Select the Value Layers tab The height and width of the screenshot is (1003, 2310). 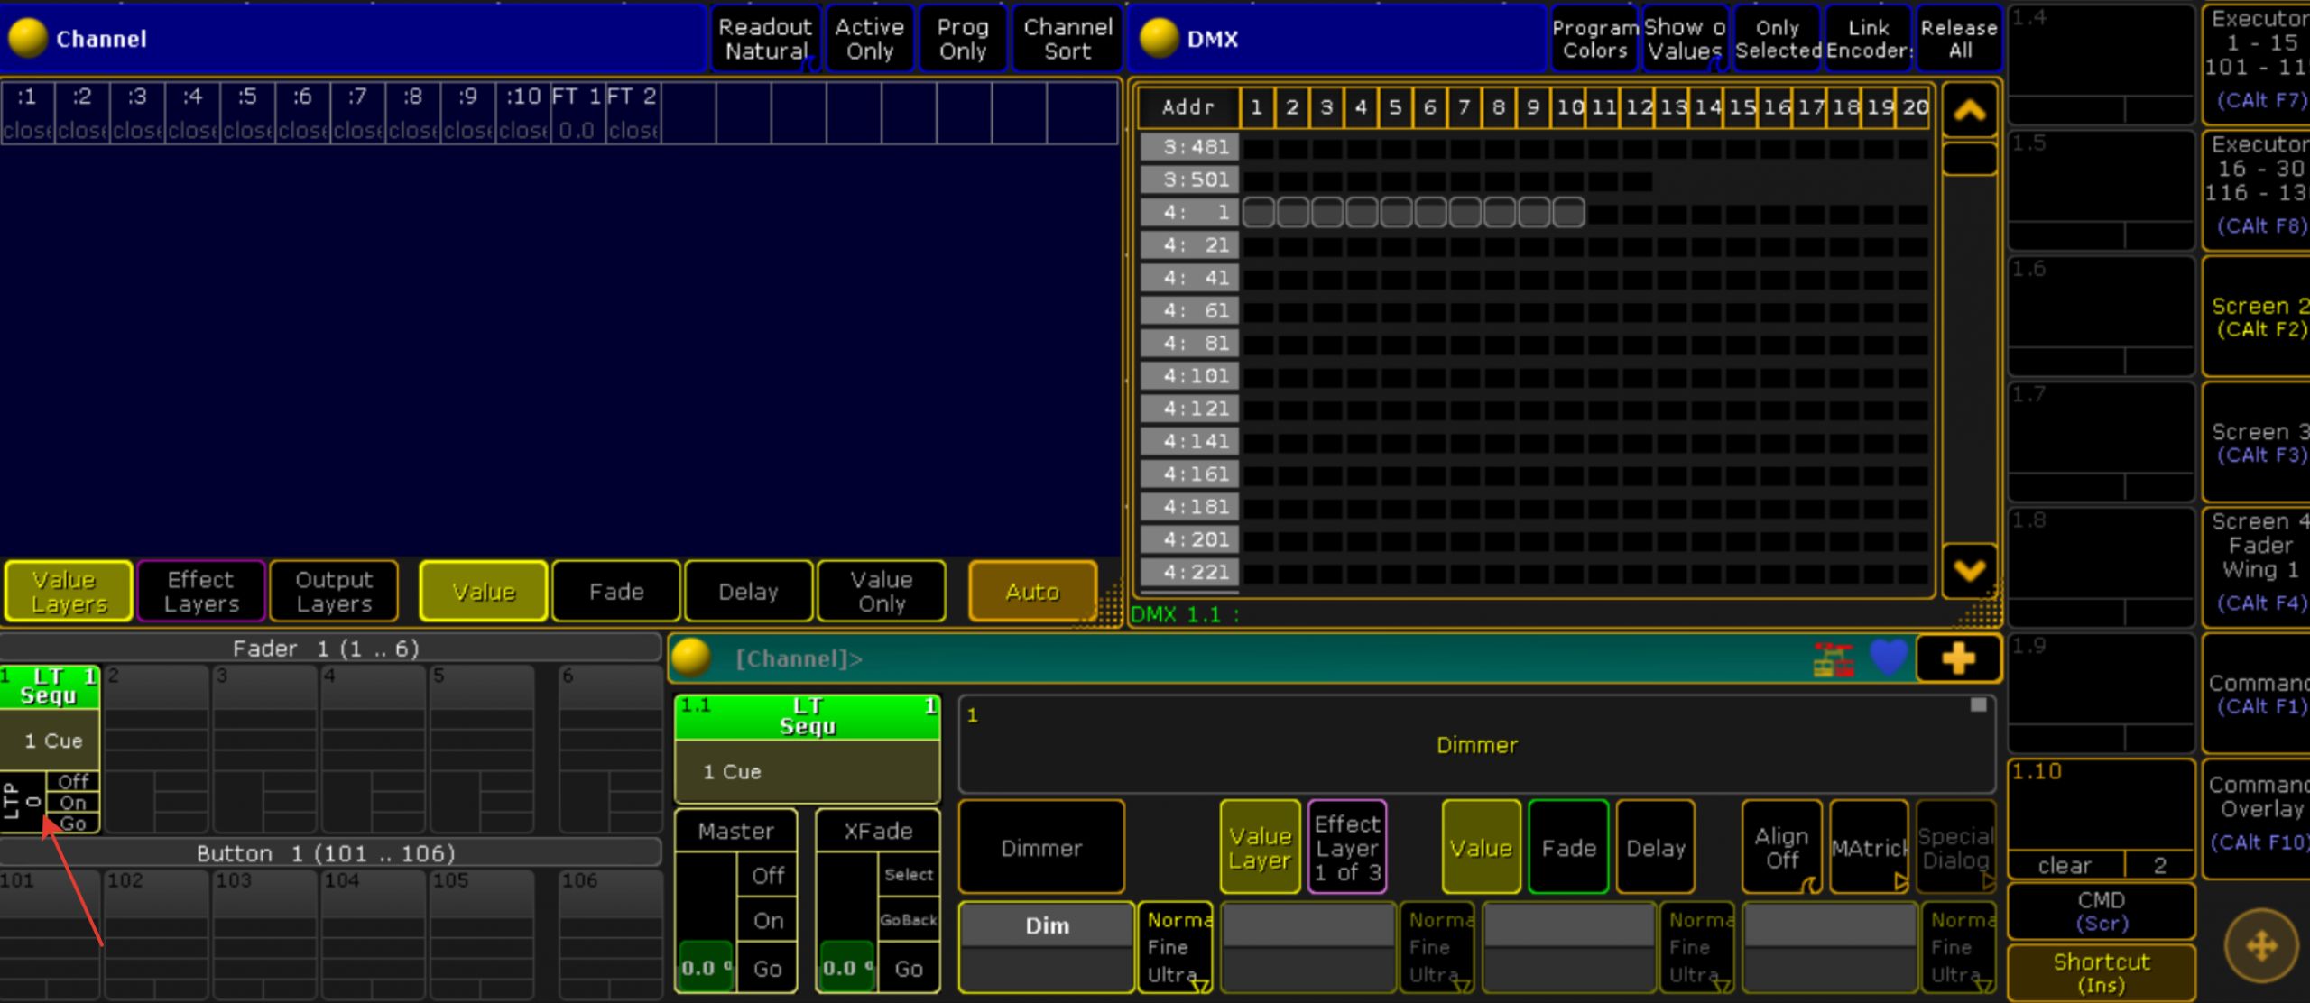[69, 592]
